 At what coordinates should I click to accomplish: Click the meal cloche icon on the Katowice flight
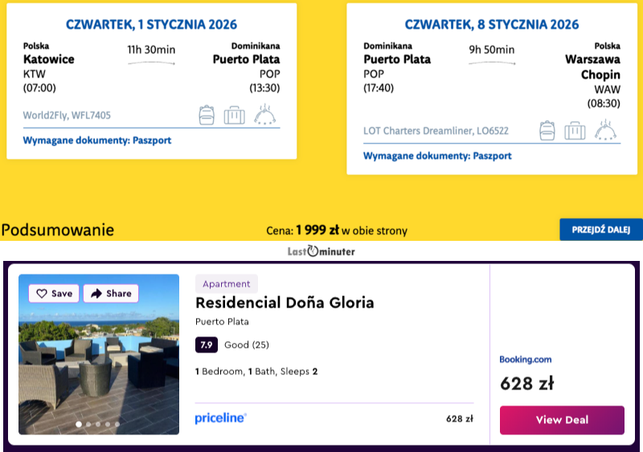(x=264, y=115)
